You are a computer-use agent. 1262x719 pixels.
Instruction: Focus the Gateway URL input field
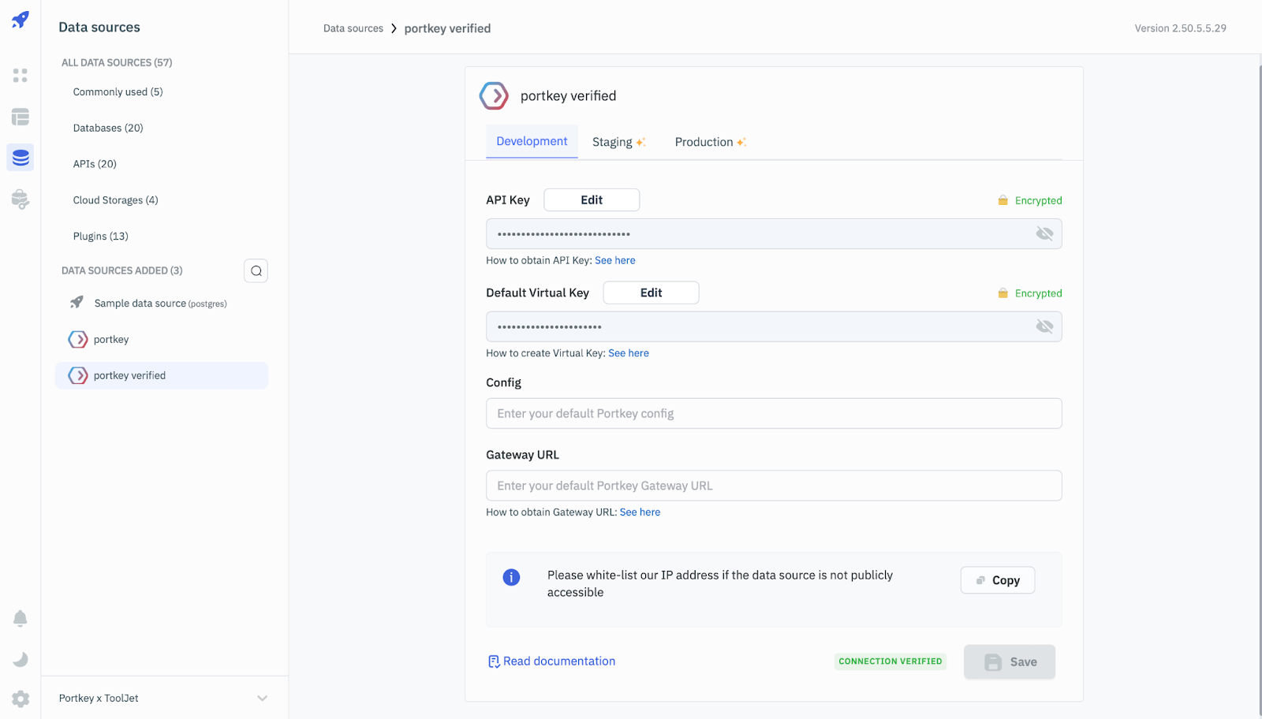774,486
